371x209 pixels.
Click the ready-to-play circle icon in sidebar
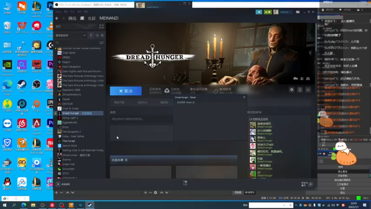[x=102, y=35]
